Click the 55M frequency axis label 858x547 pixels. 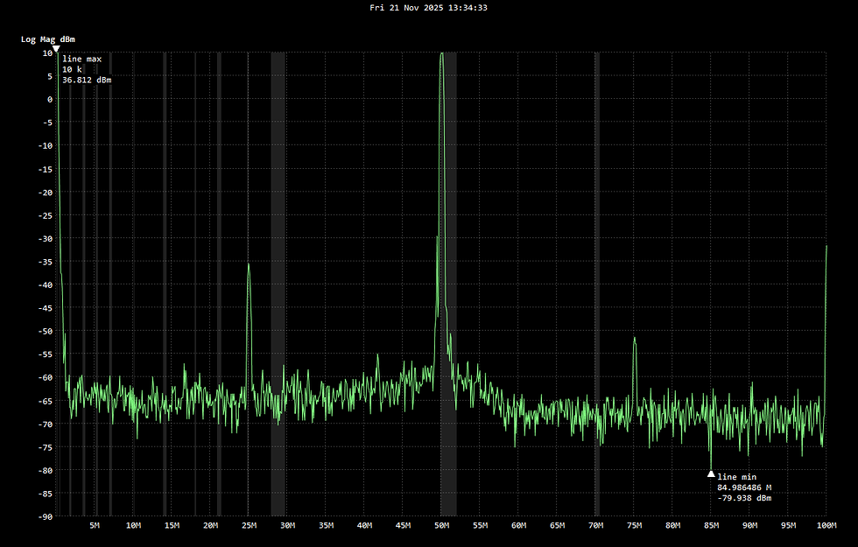click(481, 525)
